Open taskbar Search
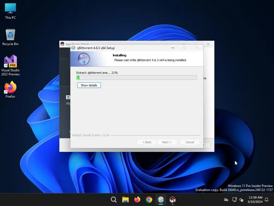 coord(113,200)
